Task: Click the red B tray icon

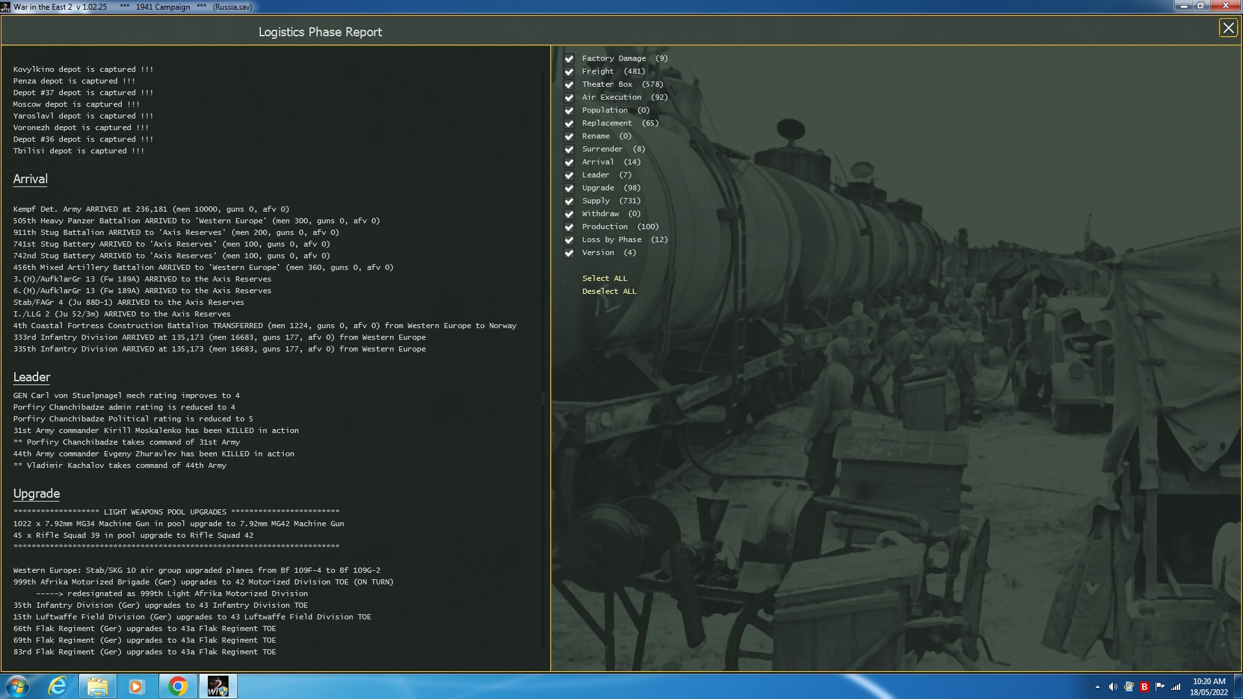Action: coord(1144,687)
